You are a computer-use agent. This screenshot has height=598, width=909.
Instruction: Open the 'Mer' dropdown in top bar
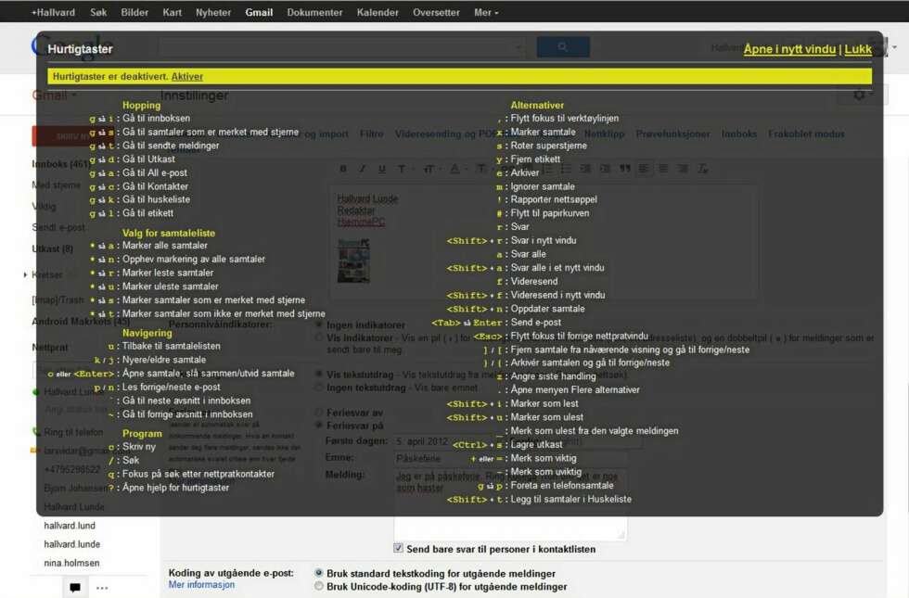point(486,12)
